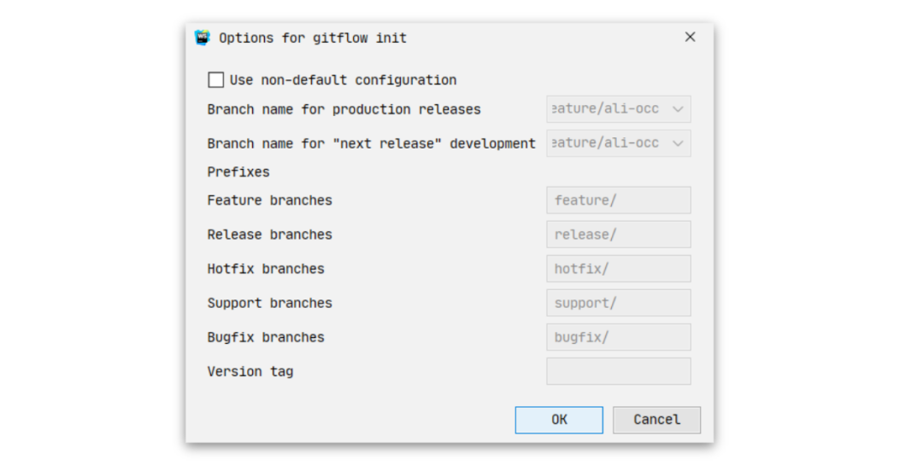Click the Release branches prefix field
This screenshot has width=923, height=465.
click(x=619, y=235)
